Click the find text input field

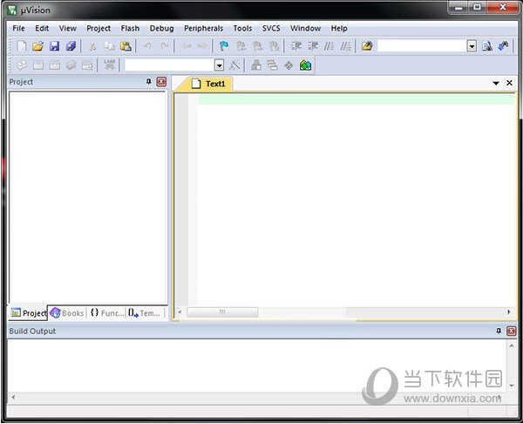(422, 46)
